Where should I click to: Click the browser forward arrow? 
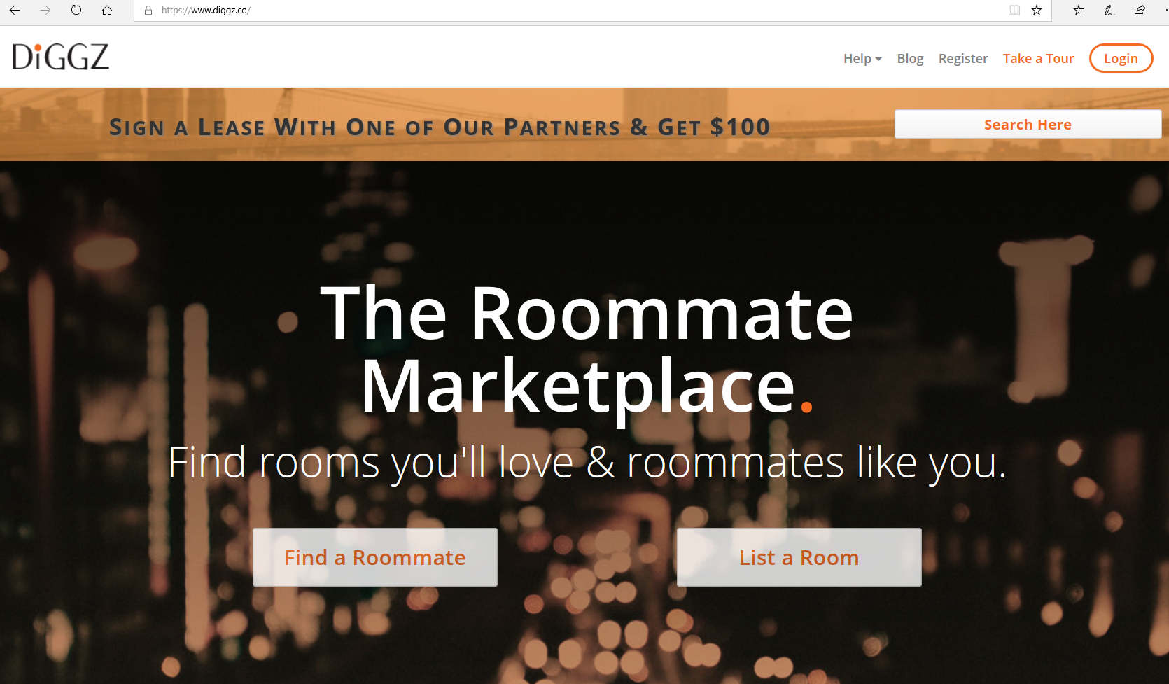click(x=45, y=11)
